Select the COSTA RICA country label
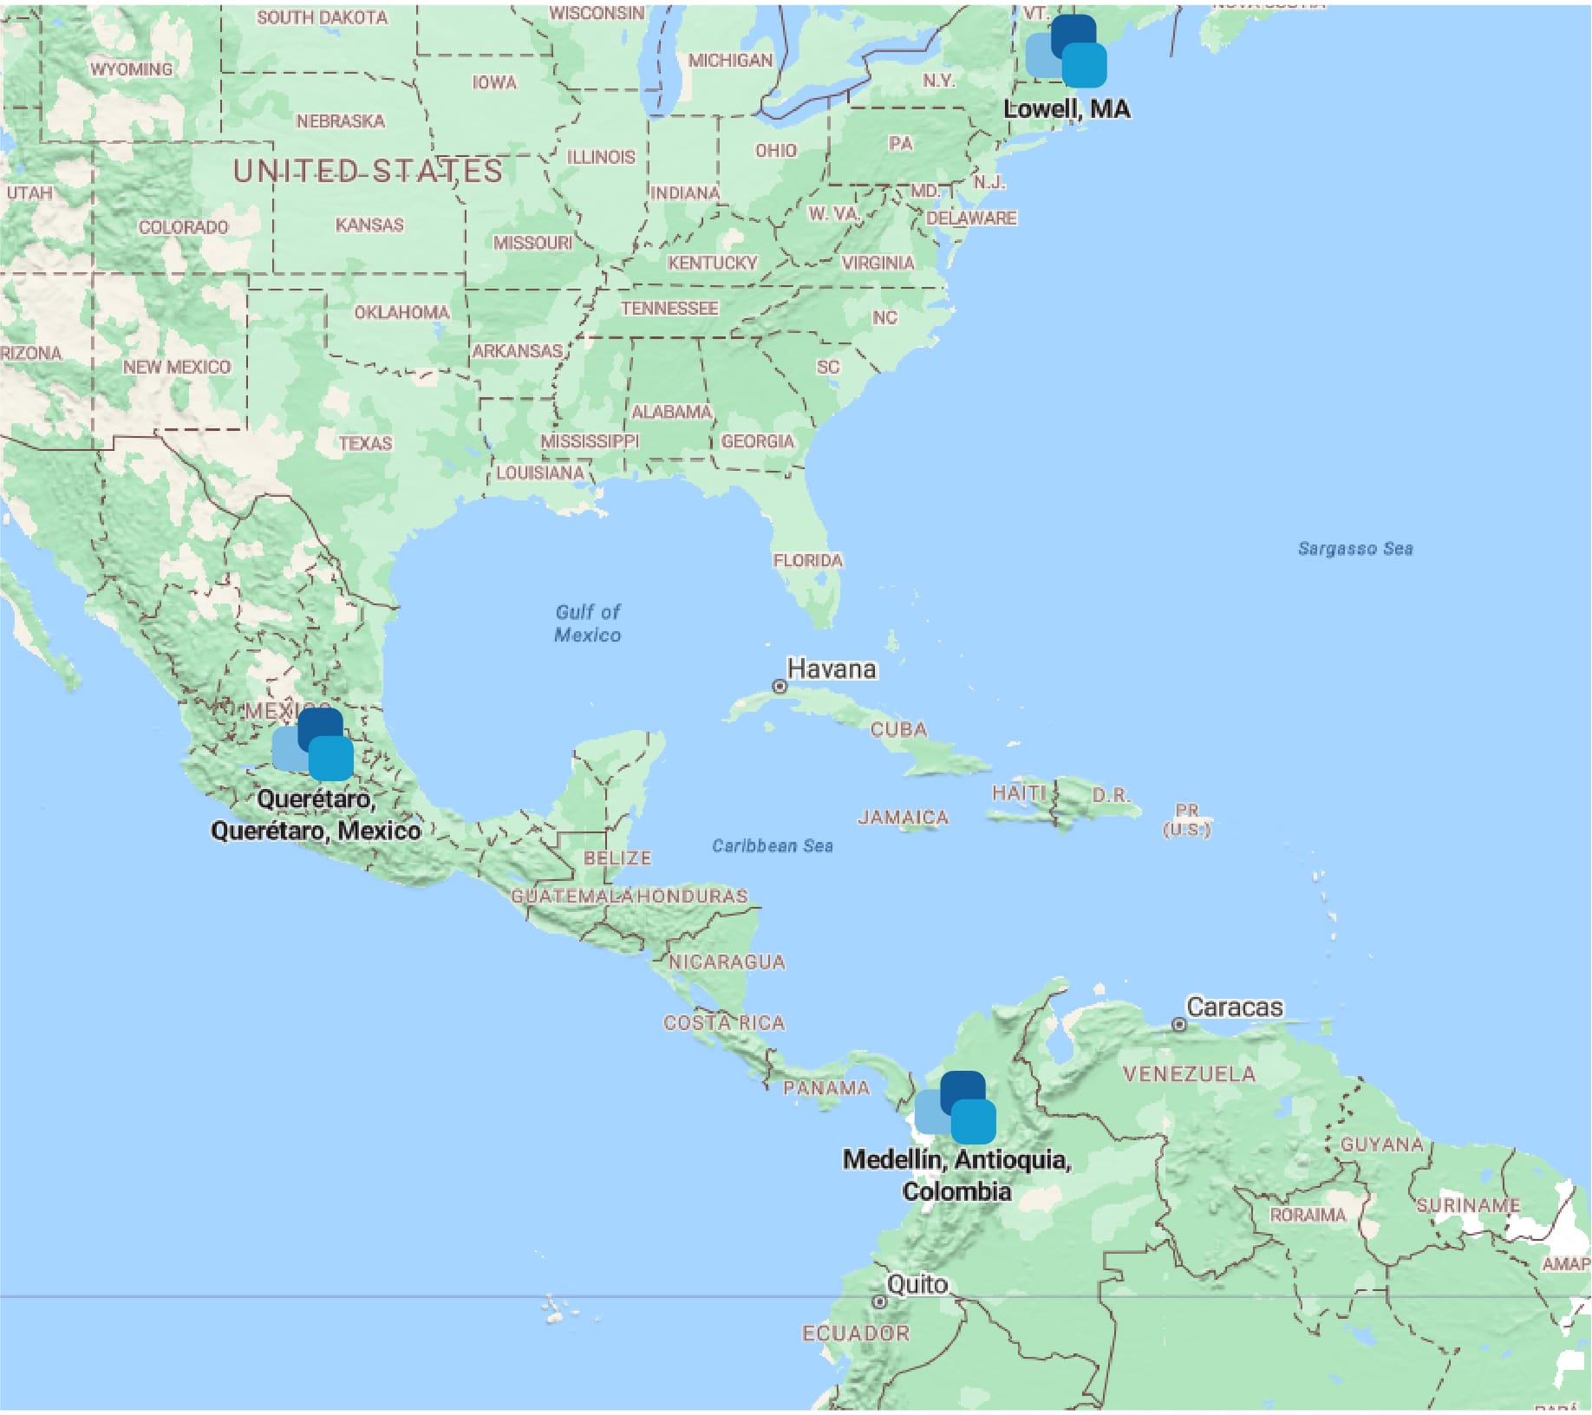1592x1415 pixels. point(724,1023)
